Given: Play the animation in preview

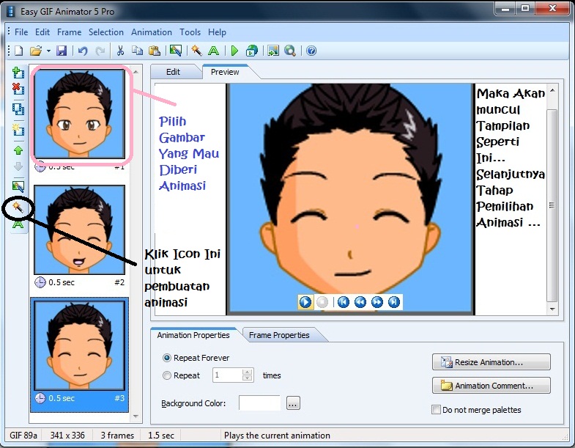Looking at the screenshot, I should click(305, 302).
